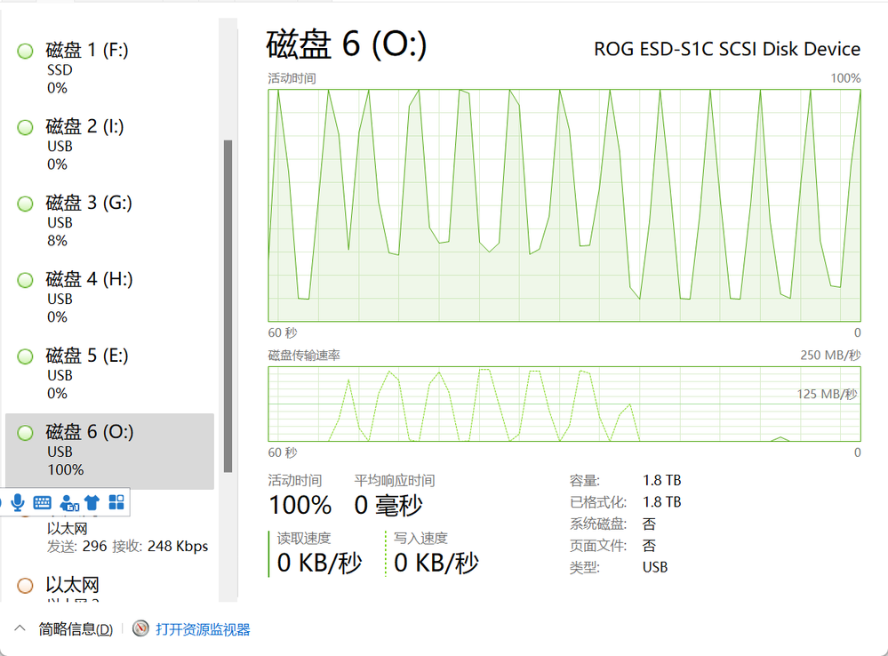Click the 125 MB/秒 midline label
The width and height of the screenshot is (888, 656).
click(827, 394)
